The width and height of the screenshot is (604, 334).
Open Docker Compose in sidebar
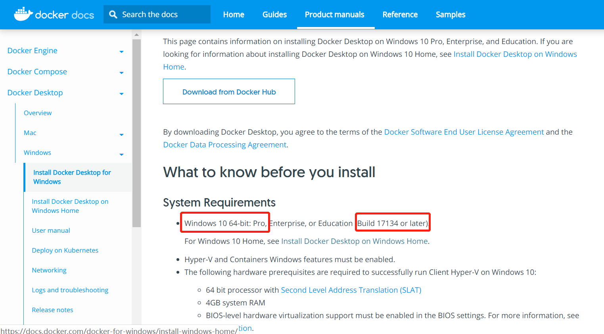click(x=37, y=71)
